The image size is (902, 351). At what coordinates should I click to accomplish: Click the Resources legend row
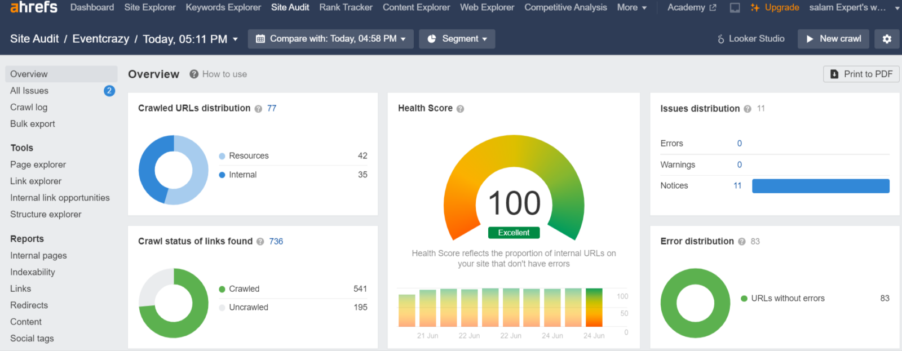(x=293, y=156)
